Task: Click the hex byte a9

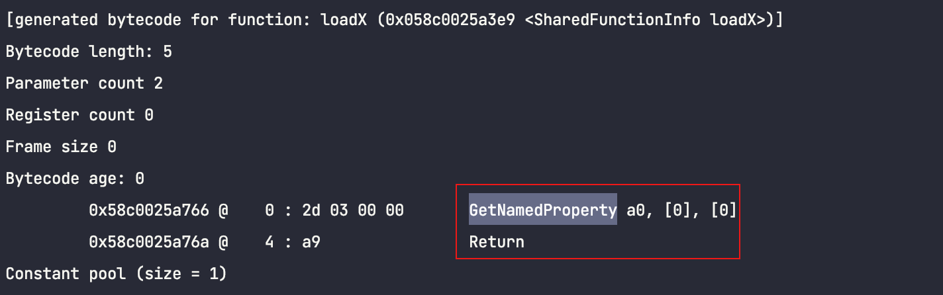Action: [311, 242]
